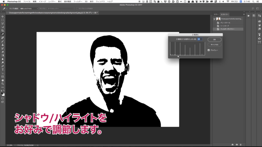Image resolution: width=262 pixels, height=147 pixels.
Task: Set history brush source for グレースケール state
Action: tap(215, 23)
